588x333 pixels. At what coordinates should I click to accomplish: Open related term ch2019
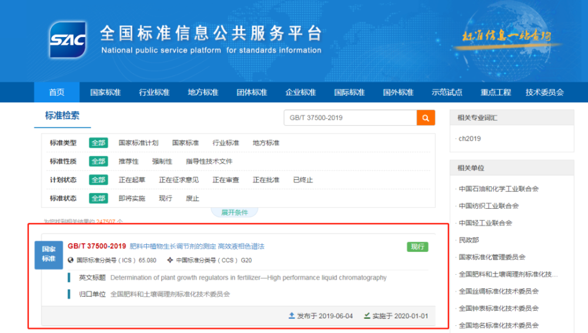pos(469,138)
